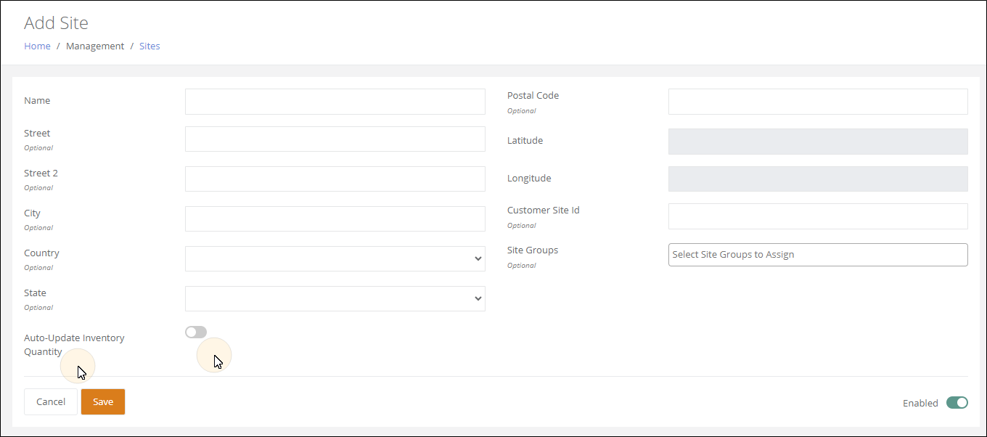
Task: Click the Latitude field
Action: [x=818, y=142]
